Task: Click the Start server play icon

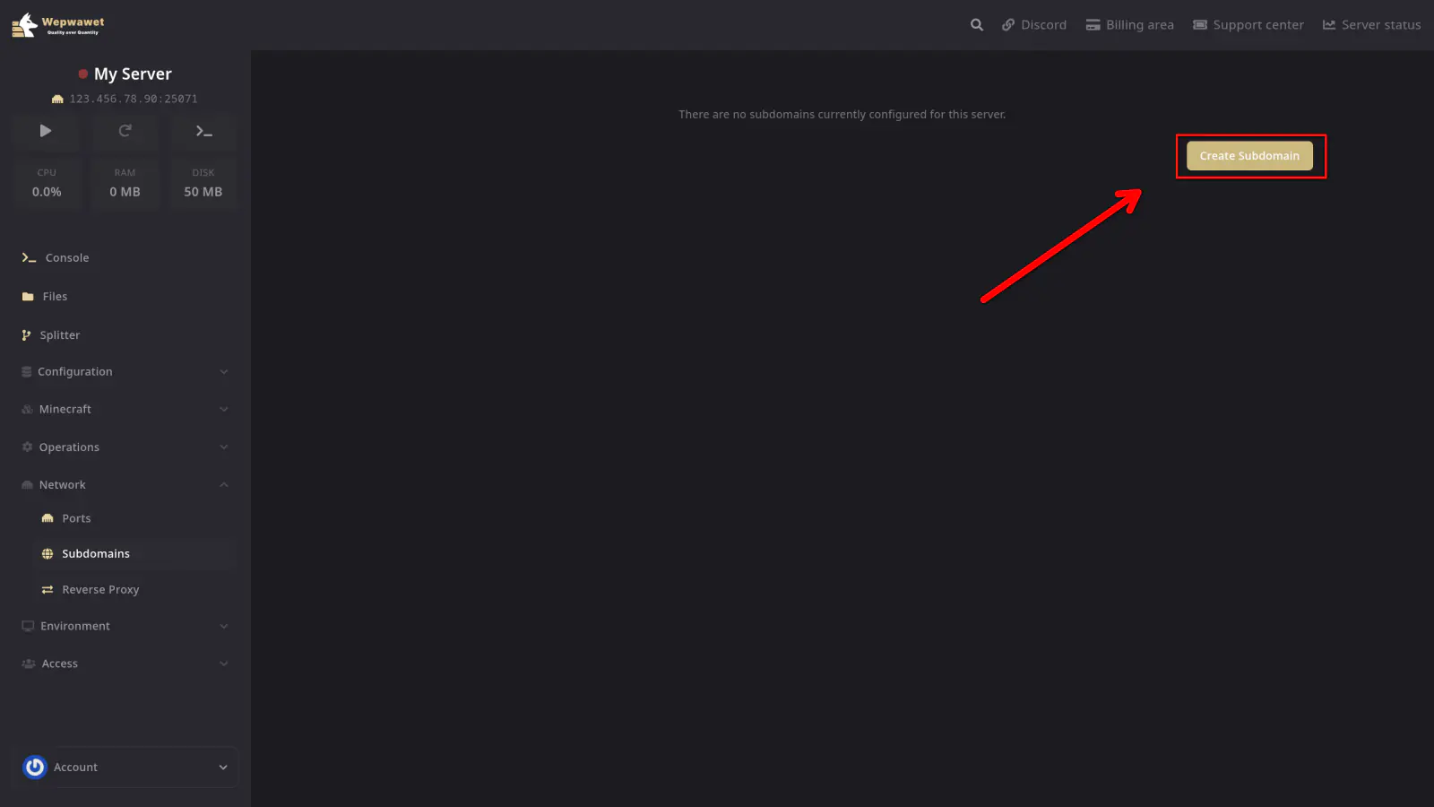Action: [46, 131]
